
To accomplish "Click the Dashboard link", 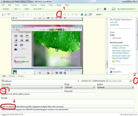I will 114,25.
